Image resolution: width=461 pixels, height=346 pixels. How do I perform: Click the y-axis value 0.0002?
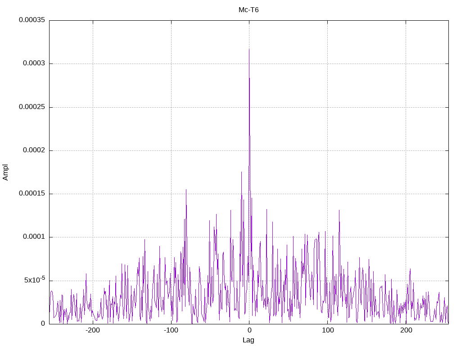[34, 150]
